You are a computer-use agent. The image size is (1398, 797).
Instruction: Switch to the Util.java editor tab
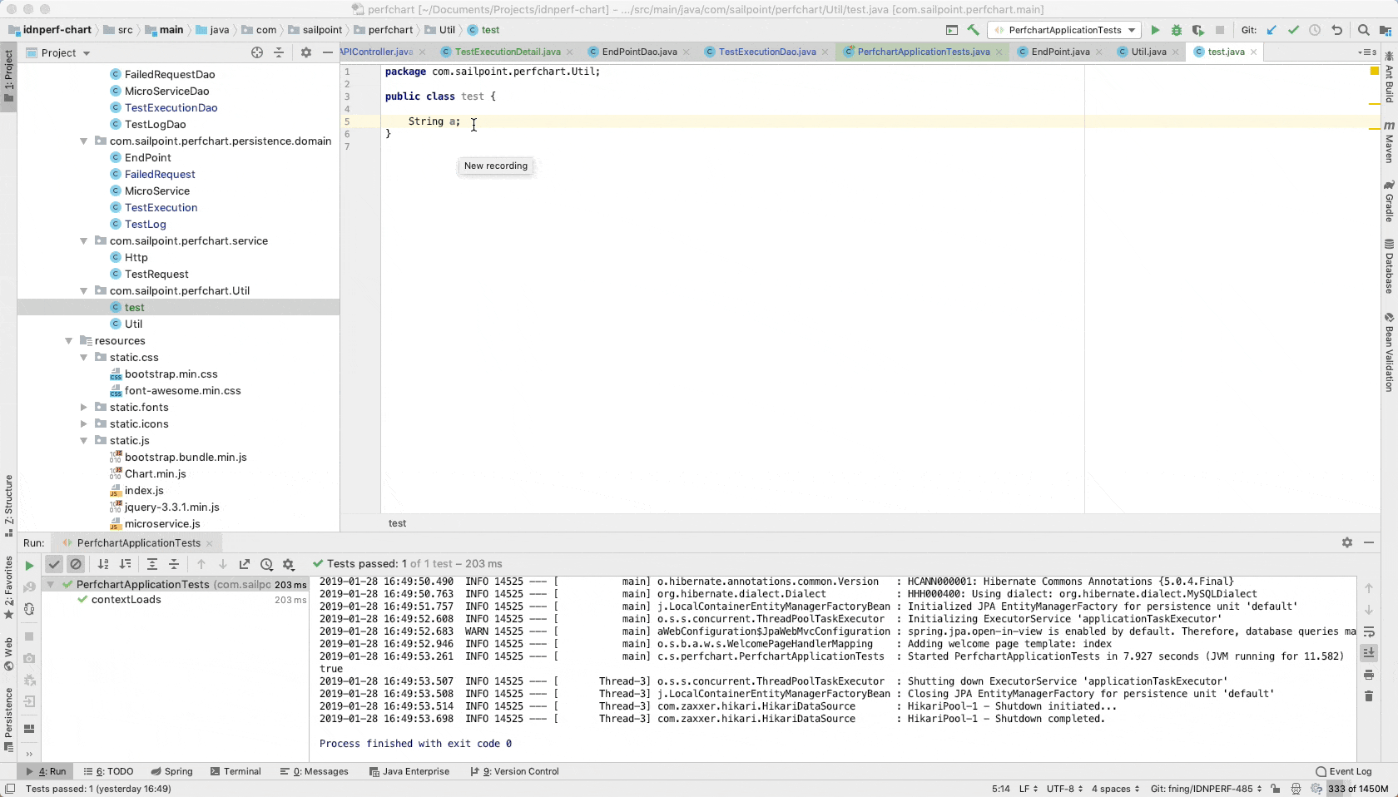pos(1148,52)
